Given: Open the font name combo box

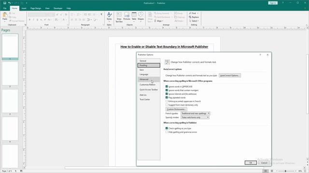Looking at the screenshot, I should (37, 14).
